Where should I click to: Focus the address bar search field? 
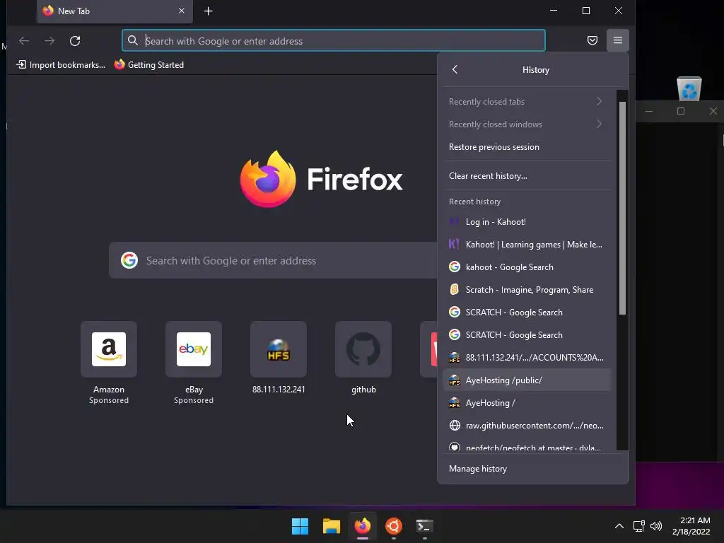coord(334,40)
